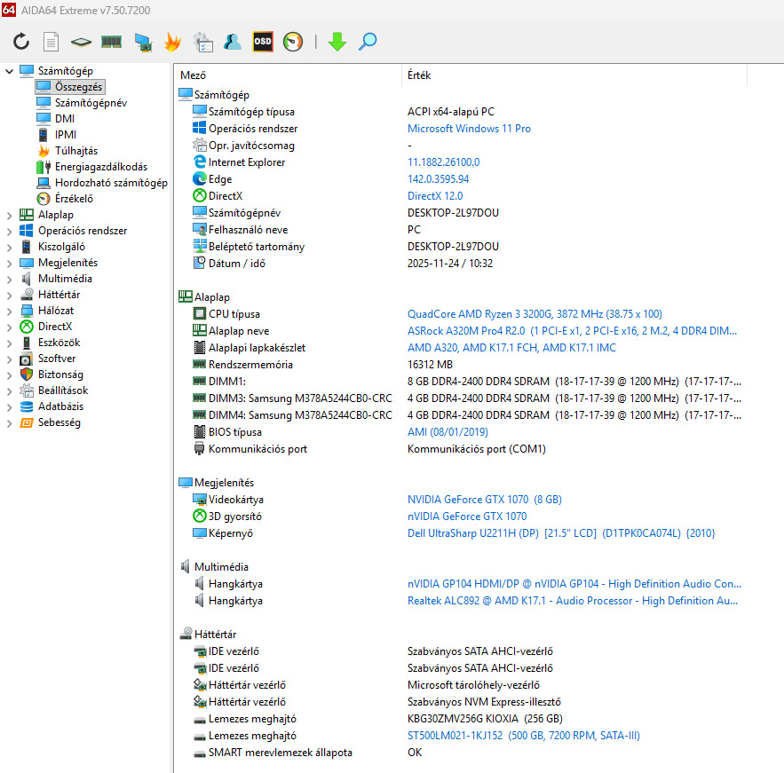
Task: Open the DirectX 12.0 link
Action: tap(435, 196)
